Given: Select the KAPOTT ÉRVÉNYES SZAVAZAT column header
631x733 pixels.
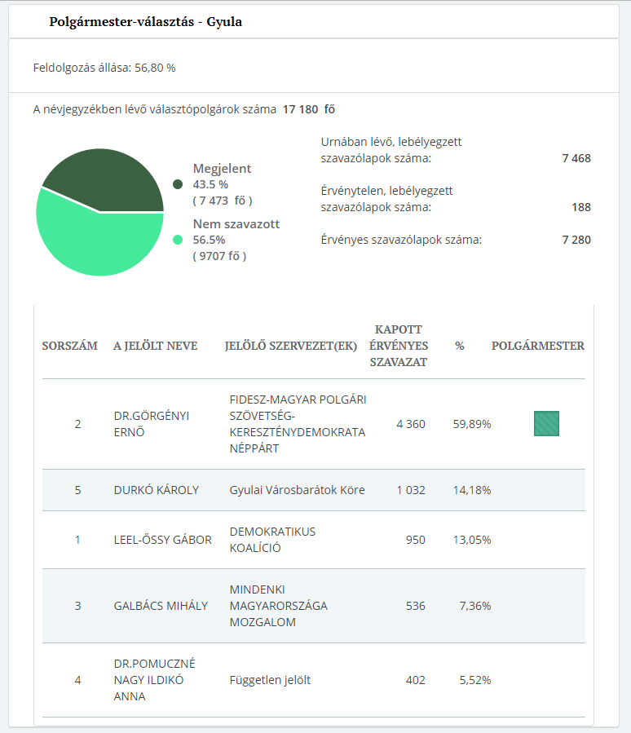Looking at the screenshot, I should click(x=399, y=346).
